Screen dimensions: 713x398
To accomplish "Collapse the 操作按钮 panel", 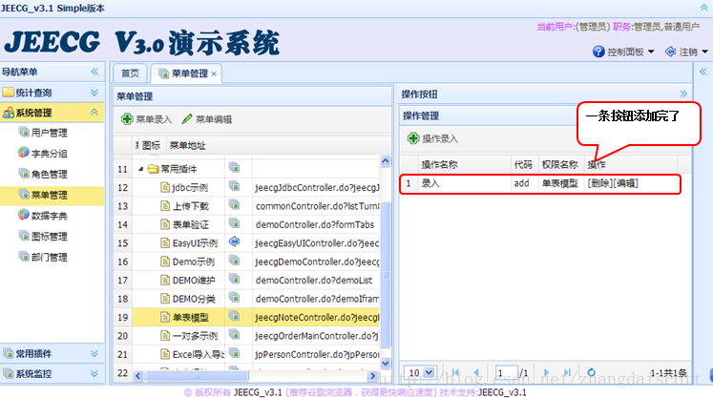I will (x=683, y=94).
